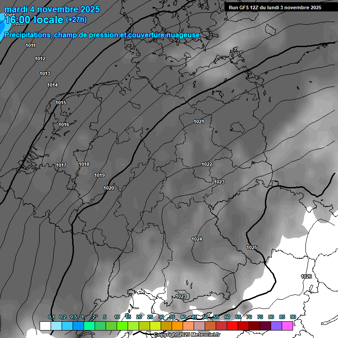Click the 1013 isobar label

pyautogui.click(x=45, y=74)
